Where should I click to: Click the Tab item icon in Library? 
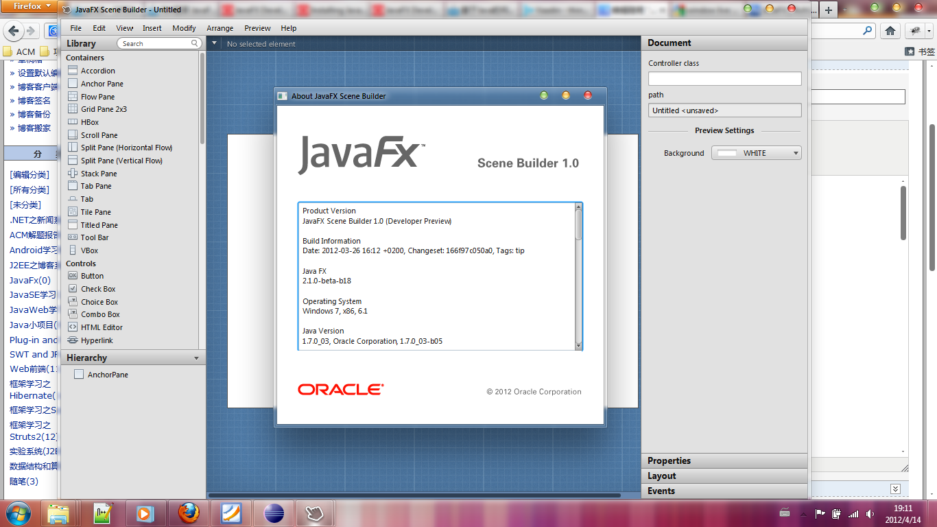(x=73, y=199)
